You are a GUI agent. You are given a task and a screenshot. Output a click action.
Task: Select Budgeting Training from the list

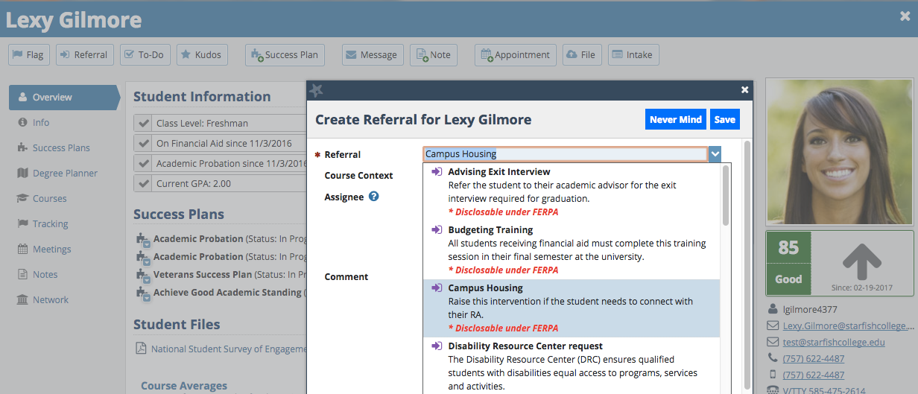point(490,230)
